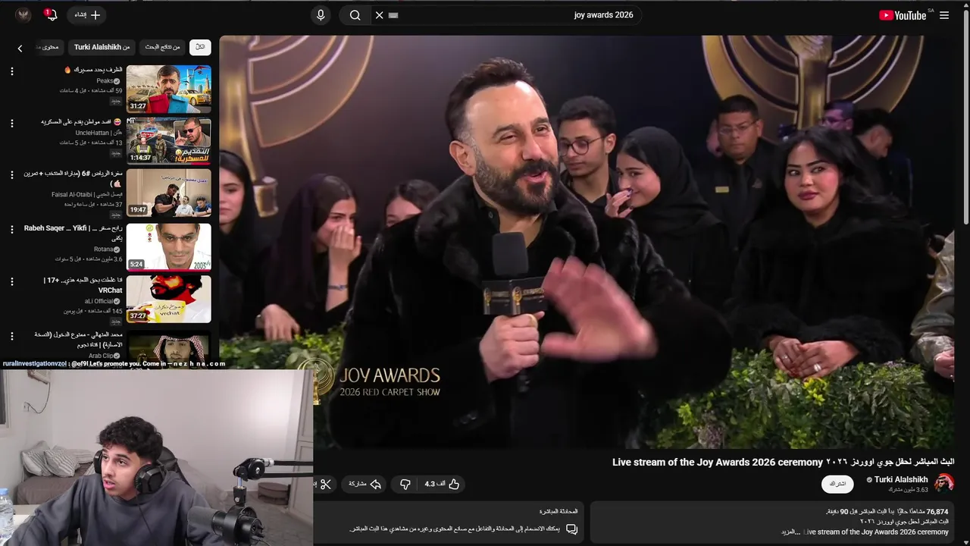970x546 pixels.
Task: Open options menu for the VRChat video
Action: (x=11, y=281)
